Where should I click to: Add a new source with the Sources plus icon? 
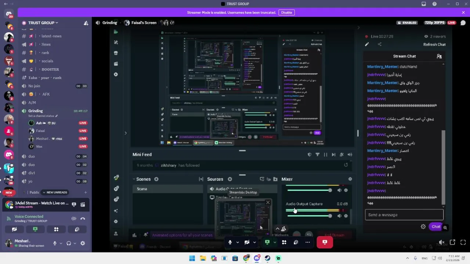click(x=230, y=179)
